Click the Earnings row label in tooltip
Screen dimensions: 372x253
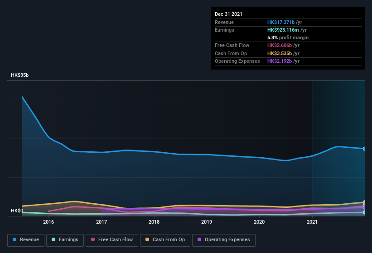(224, 30)
